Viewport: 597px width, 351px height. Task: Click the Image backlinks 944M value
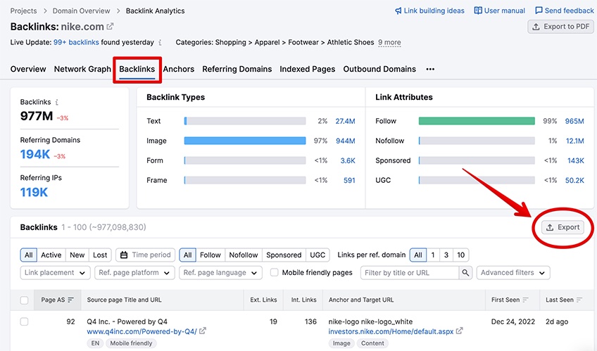[x=345, y=141]
